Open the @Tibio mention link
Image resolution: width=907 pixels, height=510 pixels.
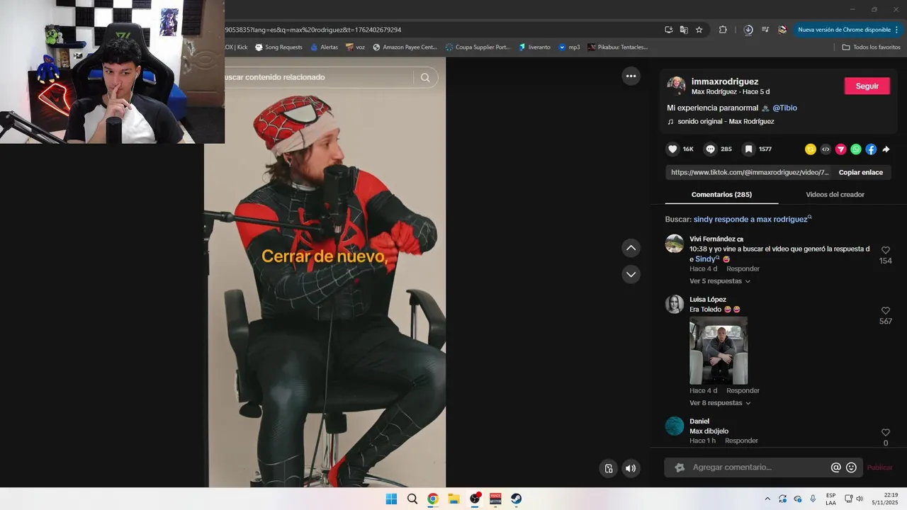click(784, 108)
